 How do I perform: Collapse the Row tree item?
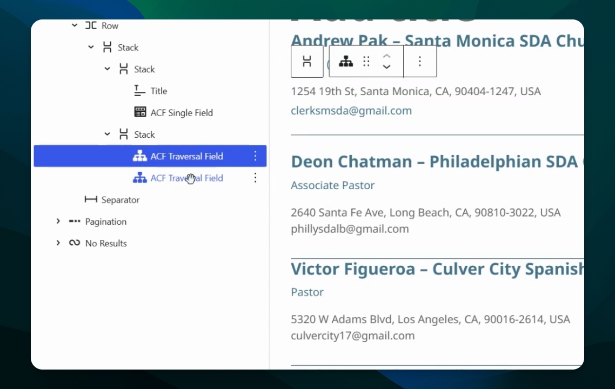point(75,25)
